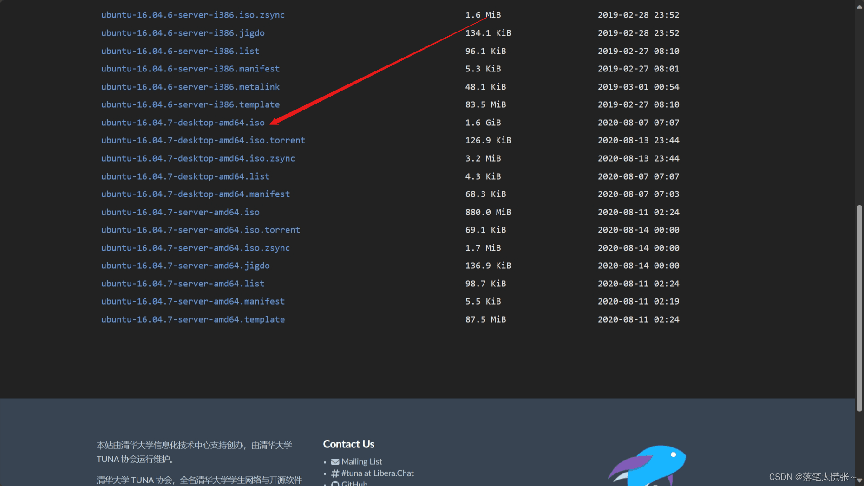Open ubuntu-16.04.7-server-amd64.jigdo

tap(185, 266)
